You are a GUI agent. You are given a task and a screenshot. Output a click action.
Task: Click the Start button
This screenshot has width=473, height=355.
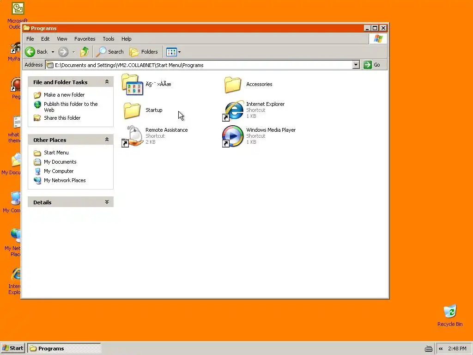coord(12,348)
